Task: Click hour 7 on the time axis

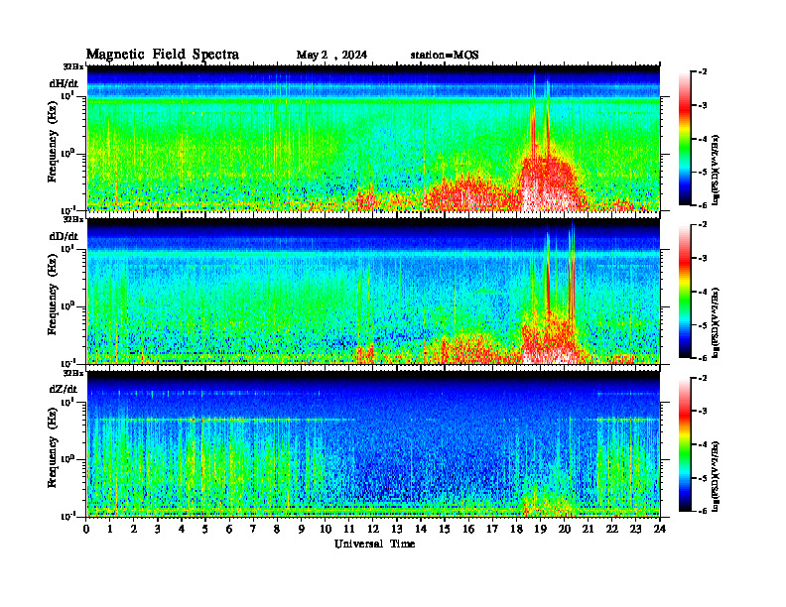Action: (253, 530)
